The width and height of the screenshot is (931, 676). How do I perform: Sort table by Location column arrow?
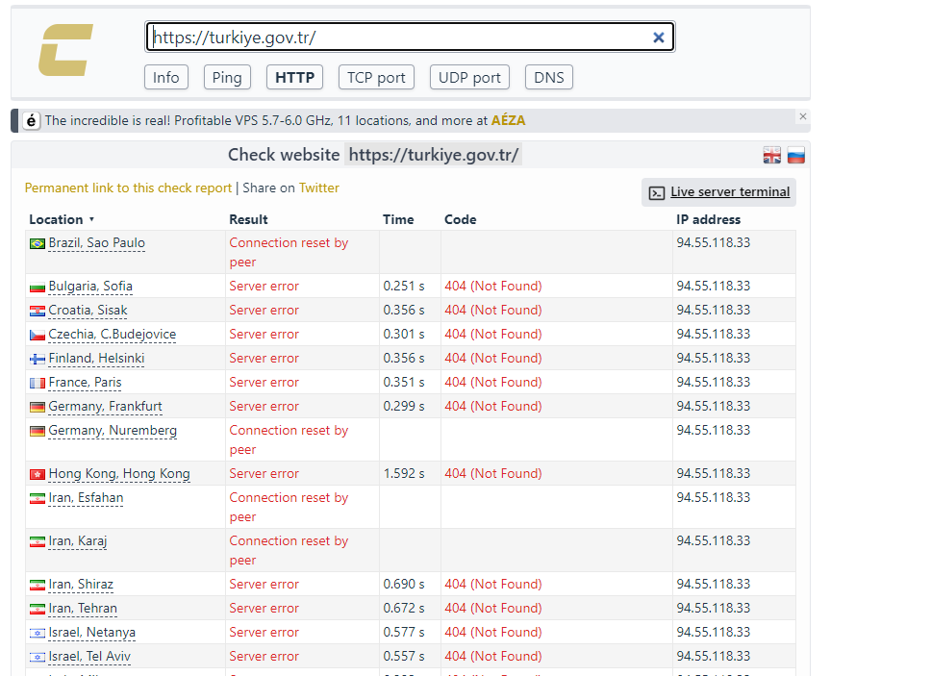click(x=91, y=219)
